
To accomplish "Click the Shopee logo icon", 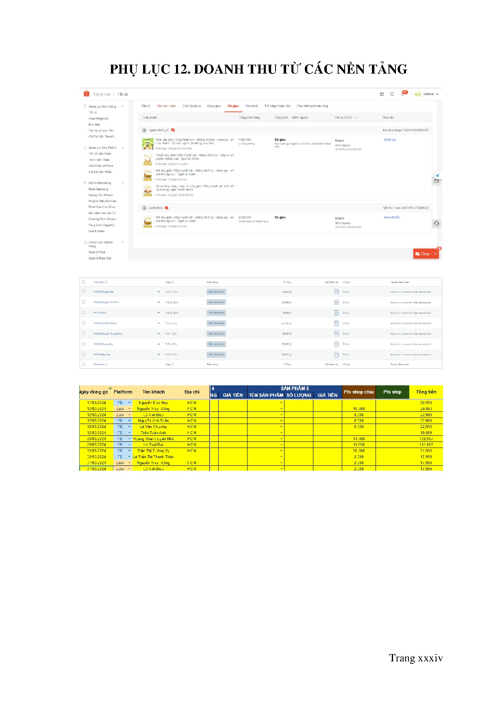I will 86,94.
